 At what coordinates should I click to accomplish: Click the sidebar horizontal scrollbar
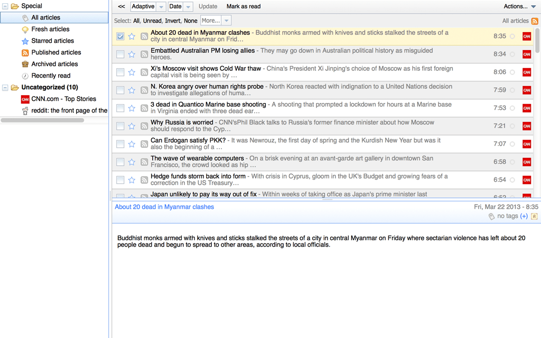(x=42, y=120)
